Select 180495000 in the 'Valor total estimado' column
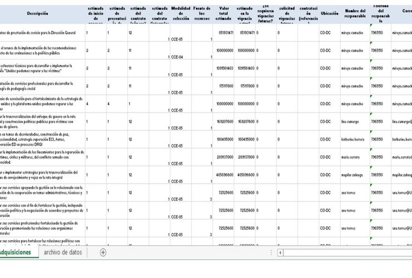This screenshot has height=278, width=412. [223, 140]
